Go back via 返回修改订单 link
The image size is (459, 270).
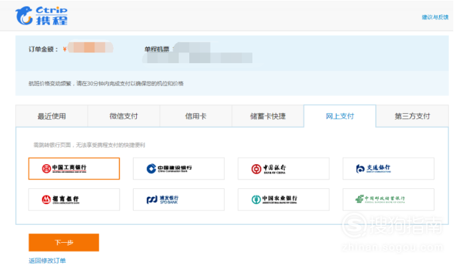(47, 261)
